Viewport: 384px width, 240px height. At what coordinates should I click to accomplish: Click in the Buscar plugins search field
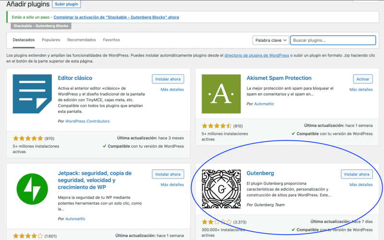333,40
